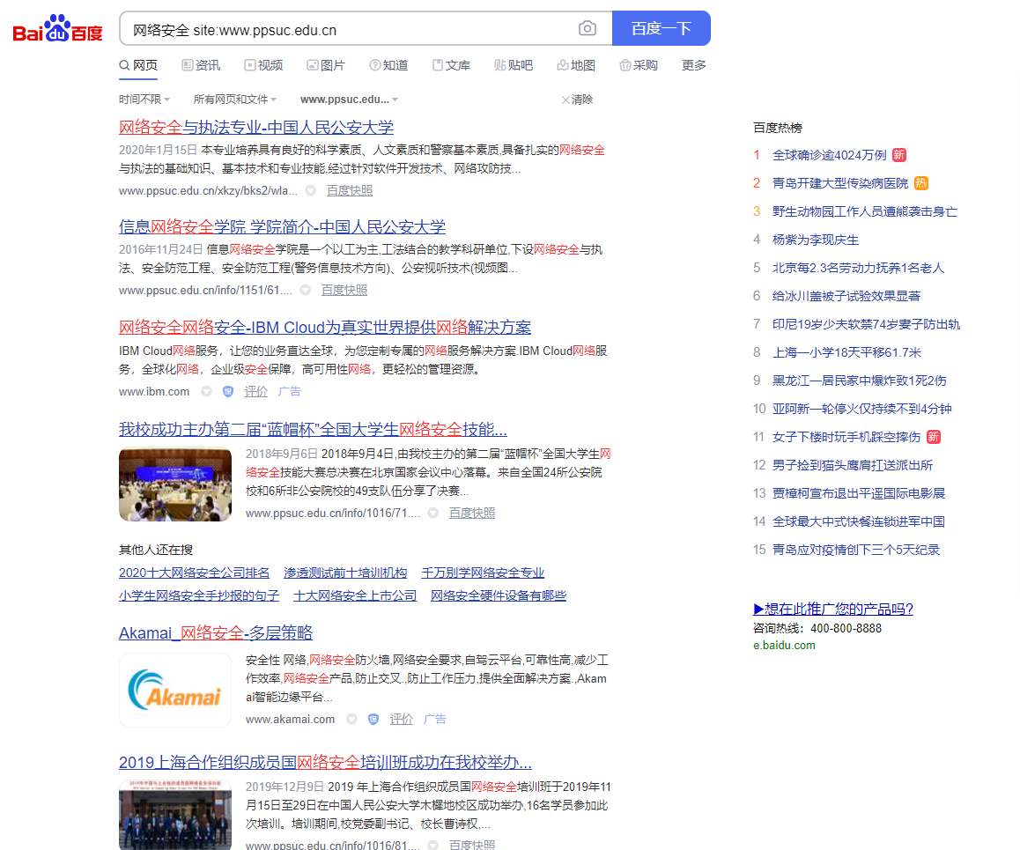Search related 小学生网络安全手抄报的句子
This screenshot has width=1020, height=850.
point(199,595)
